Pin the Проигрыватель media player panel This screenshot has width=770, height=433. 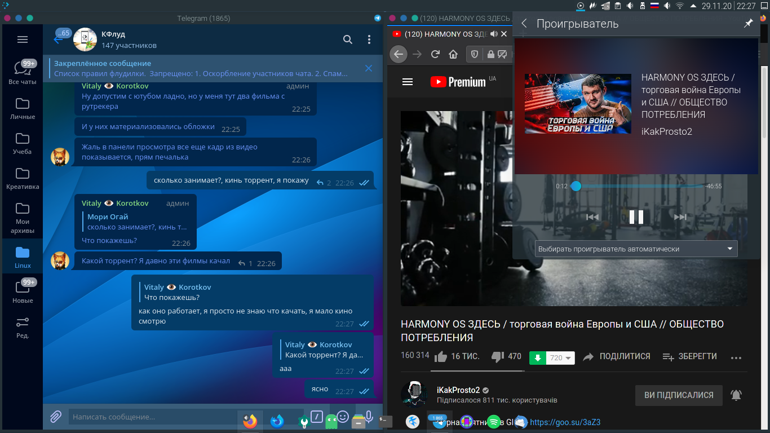[x=749, y=24]
